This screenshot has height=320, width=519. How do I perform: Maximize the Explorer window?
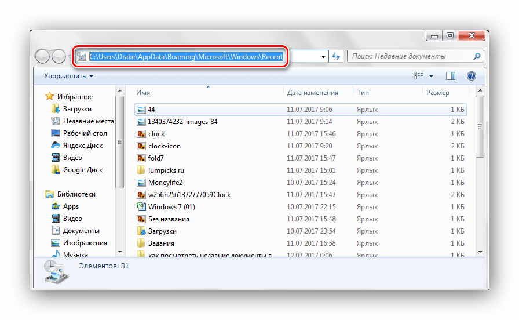(450, 35)
